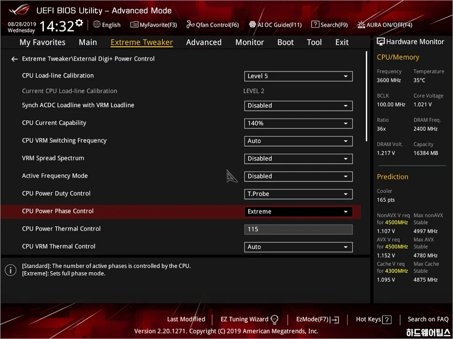Click the 35°C temperature value

[x=419, y=80]
